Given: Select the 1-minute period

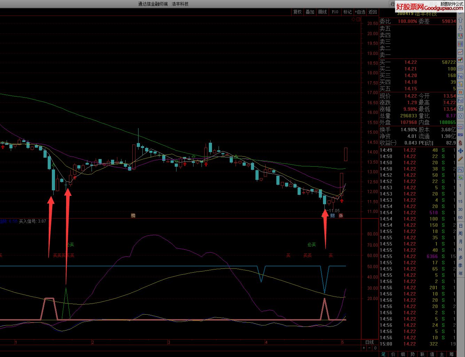Looking at the screenshot, I should click(x=460, y=186).
